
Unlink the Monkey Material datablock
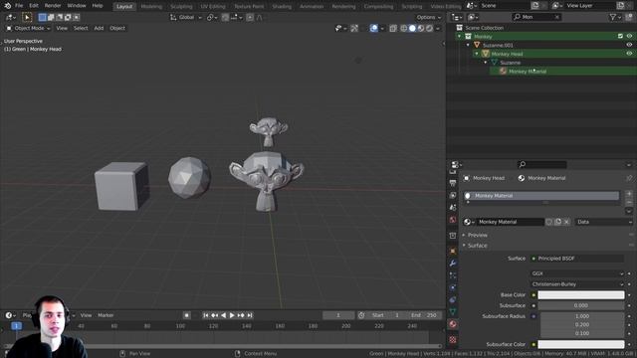point(566,222)
